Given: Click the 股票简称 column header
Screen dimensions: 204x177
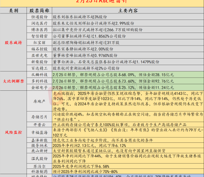Looking at the screenshot, I should [x=39, y=11].
